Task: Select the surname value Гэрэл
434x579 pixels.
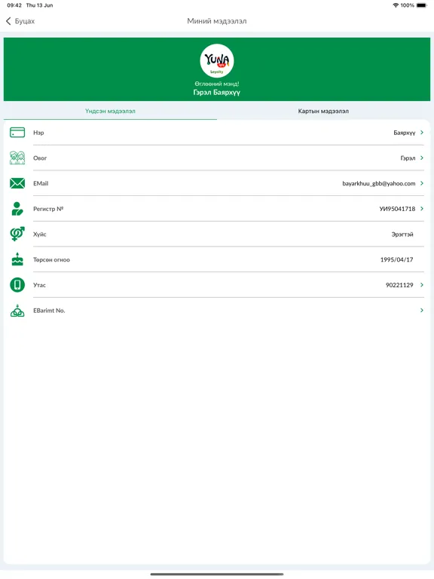Action: [x=408, y=158]
